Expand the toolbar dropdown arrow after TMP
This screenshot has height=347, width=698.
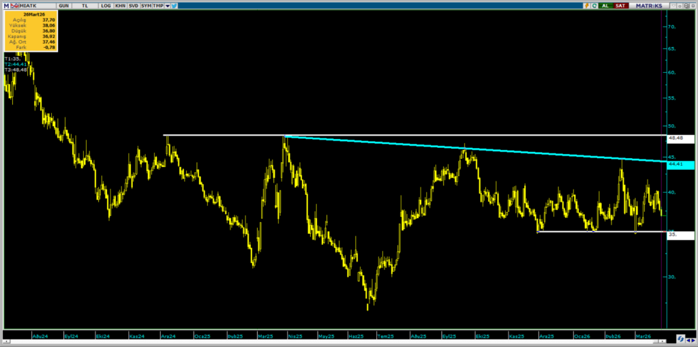tap(168, 5)
